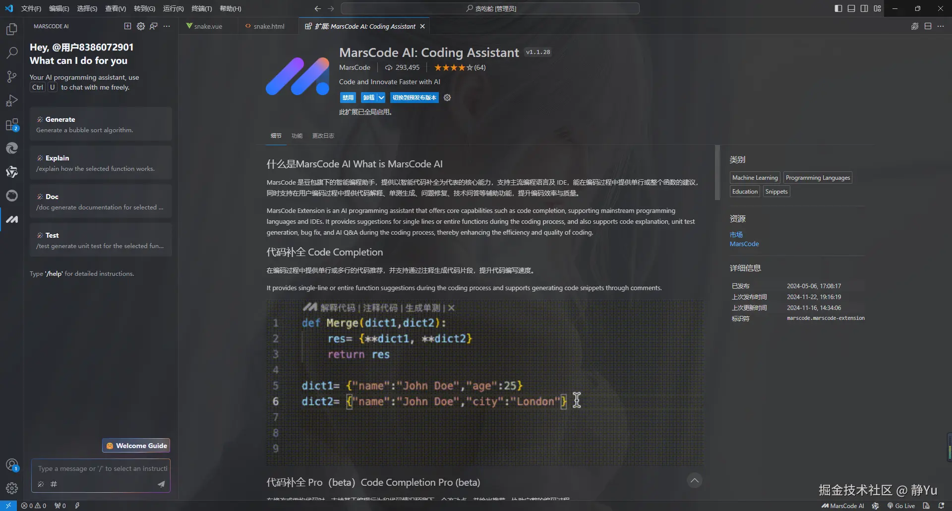Open MarsCode AI panel settings gear
The image size is (952, 511).
[x=141, y=26]
